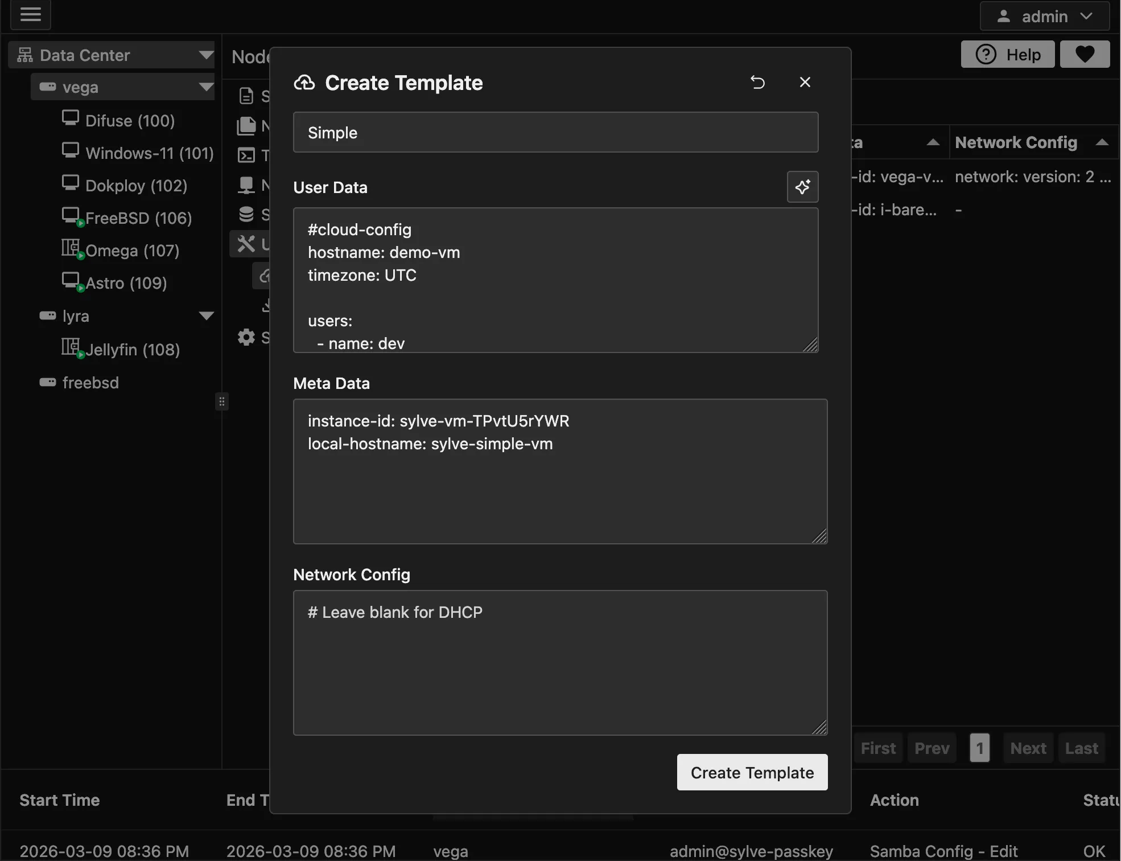Open the hamburger menu at top left

[31, 15]
